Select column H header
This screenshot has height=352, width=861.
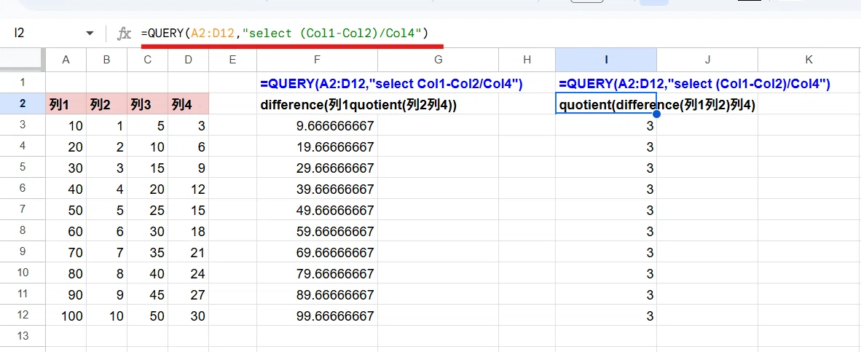coord(527,60)
